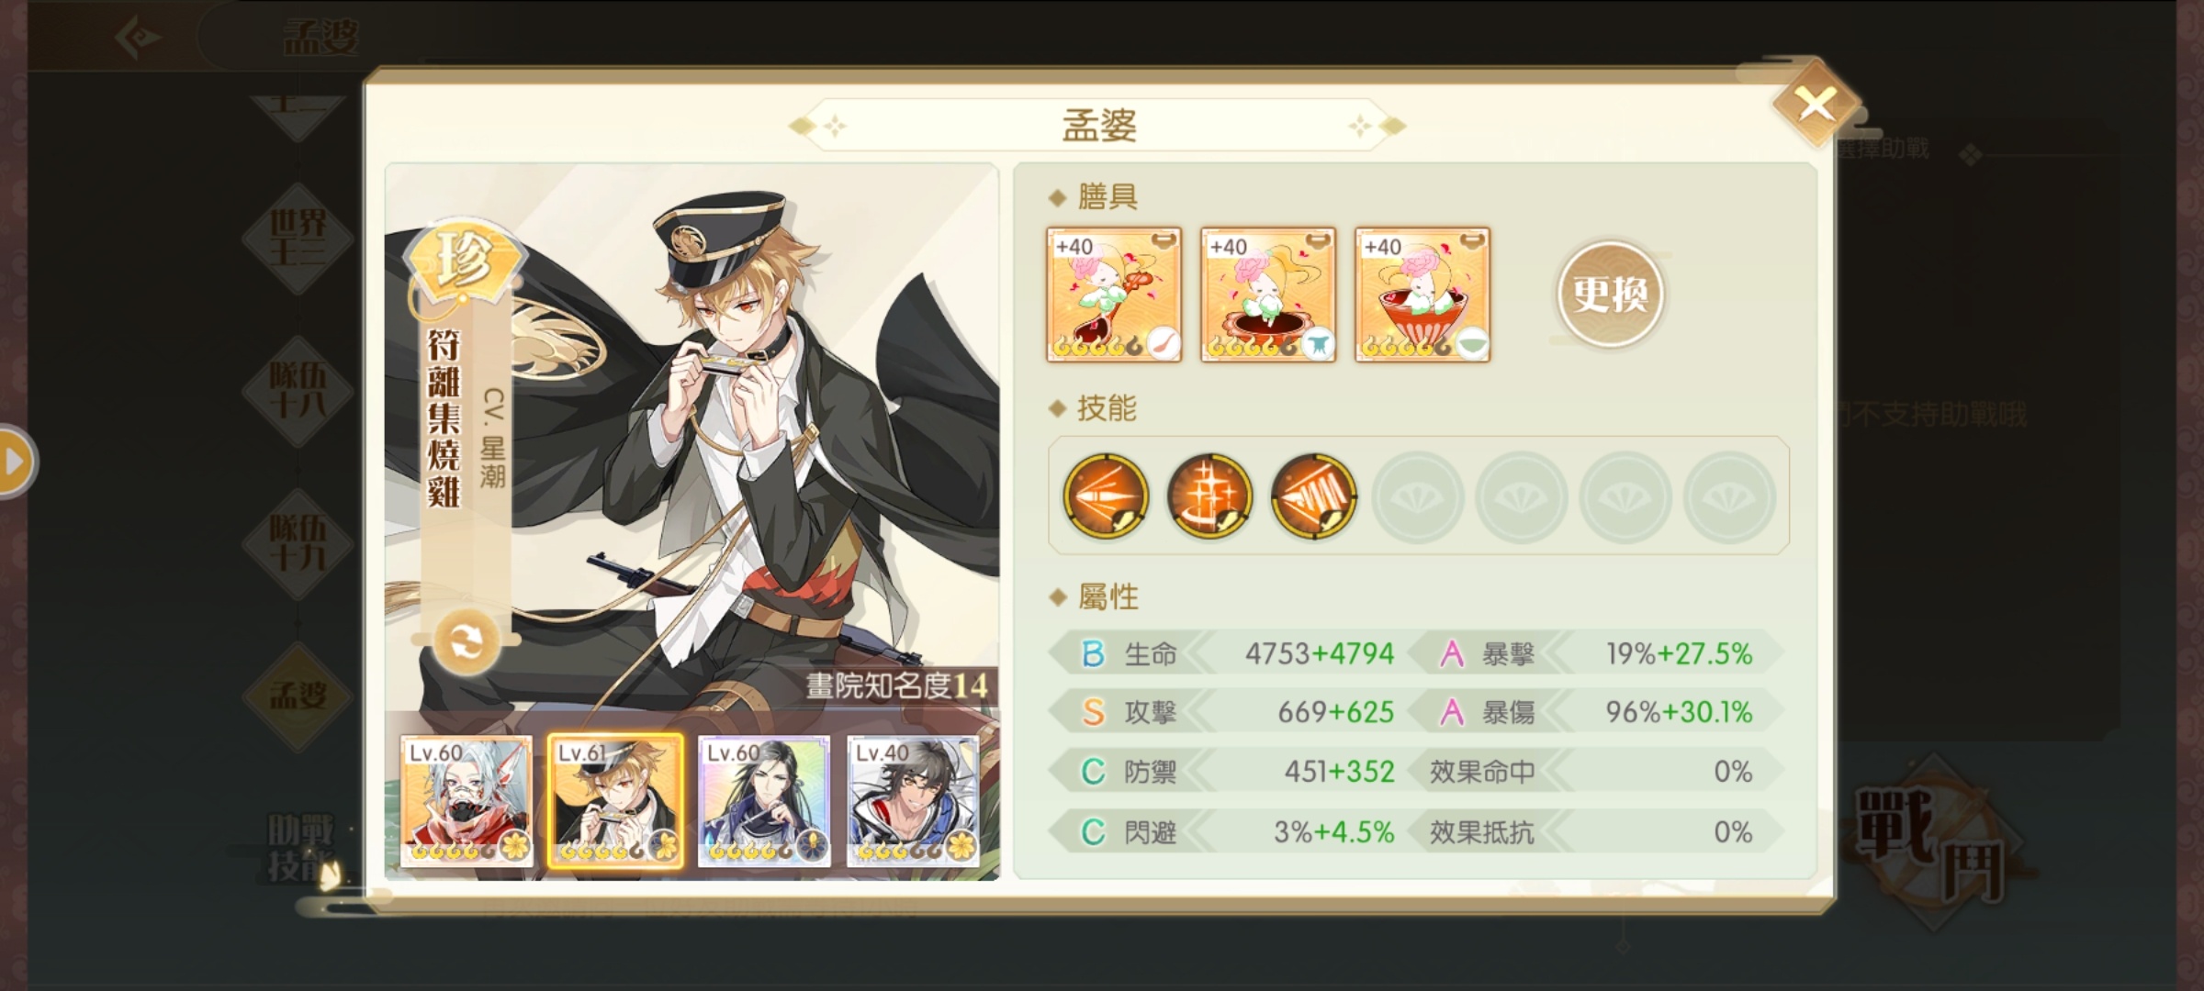Select the 孟婆 stage node in sidebar
The height and width of the screenshot is (991, 2204).
tap(298, 696)
